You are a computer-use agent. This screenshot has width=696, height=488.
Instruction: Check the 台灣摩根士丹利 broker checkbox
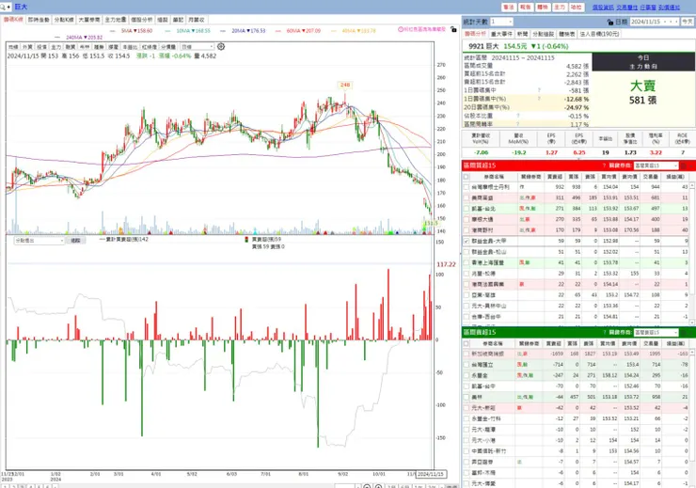(x=467, y=187)
